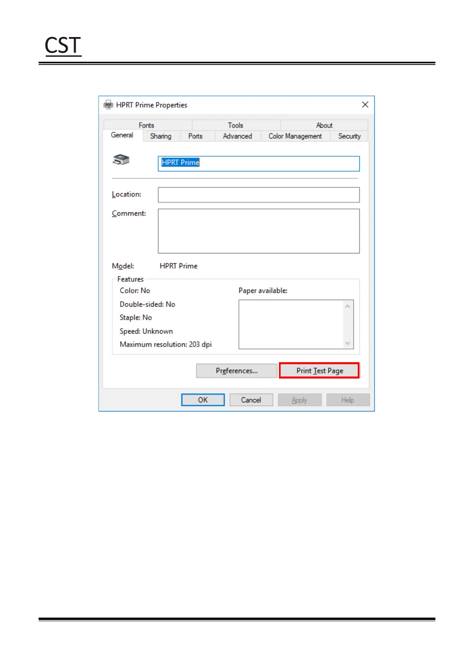This screenshot has height=671, width=474.
Task: Confirm with the OK button
Action: 203,400
